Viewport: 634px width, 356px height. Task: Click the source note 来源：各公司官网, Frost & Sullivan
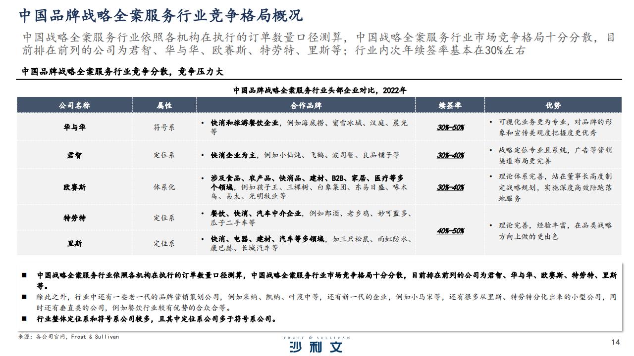pyautogui.click(x=68, y=337)
